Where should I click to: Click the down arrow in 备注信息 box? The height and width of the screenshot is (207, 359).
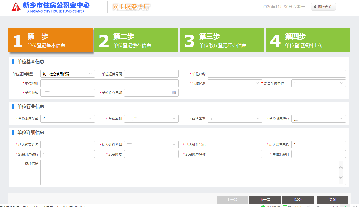341,177
